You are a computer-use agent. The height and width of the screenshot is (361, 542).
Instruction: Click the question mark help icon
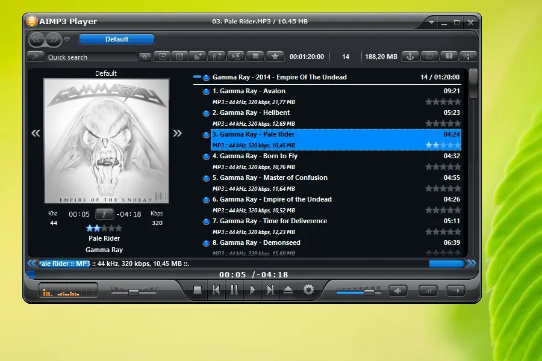[x=449, y=57]
